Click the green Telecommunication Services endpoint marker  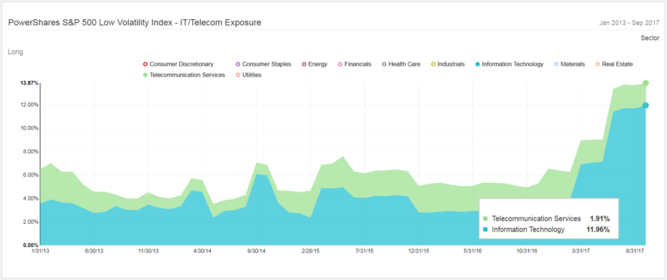click(x=645, y=83)
